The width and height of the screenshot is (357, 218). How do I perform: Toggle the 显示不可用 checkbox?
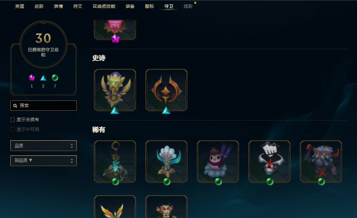tap(13, 130)
